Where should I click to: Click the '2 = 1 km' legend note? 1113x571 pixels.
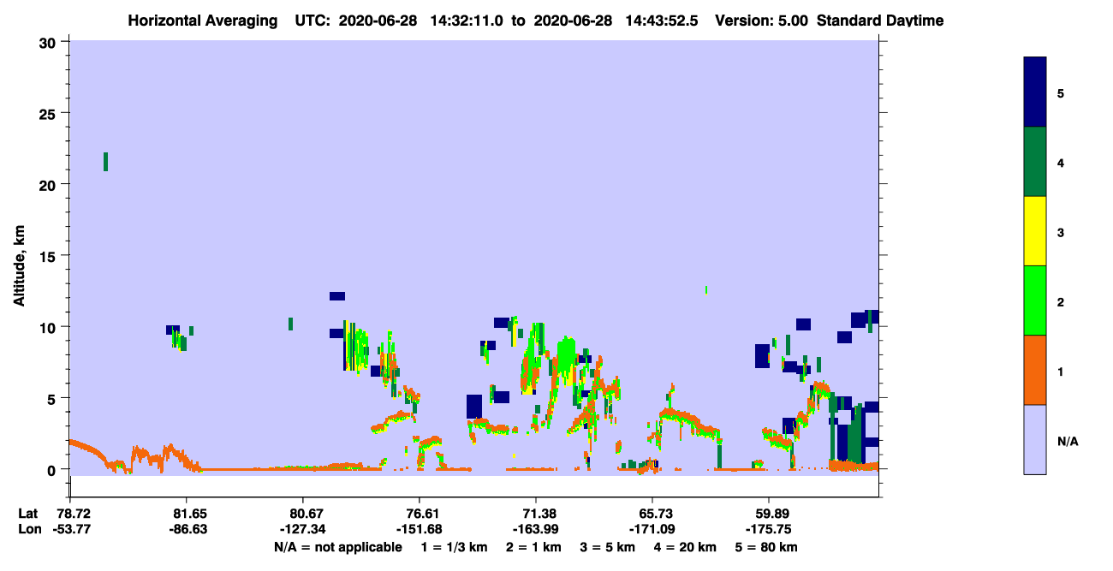coord(534,547)
